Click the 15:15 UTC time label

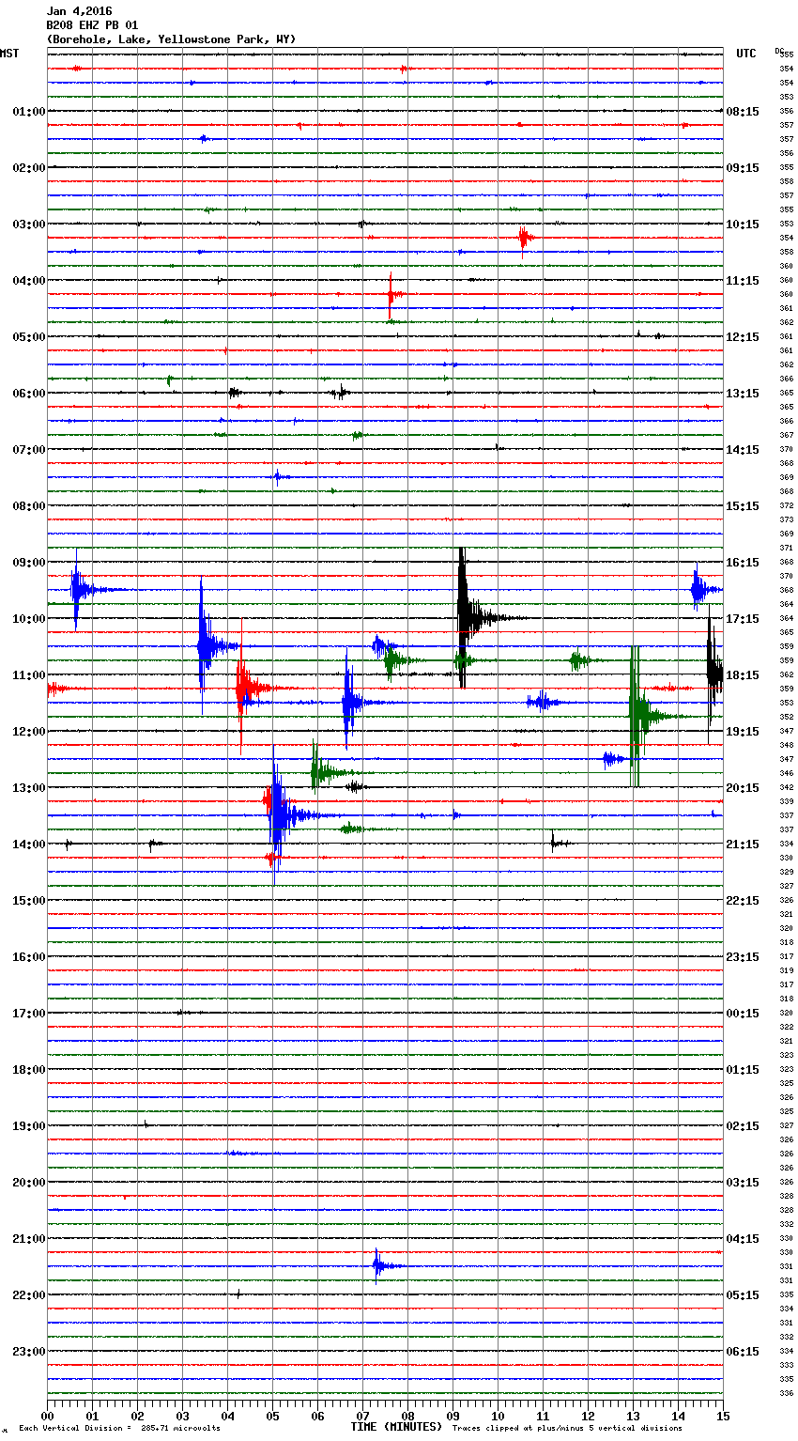click(743, 506)
